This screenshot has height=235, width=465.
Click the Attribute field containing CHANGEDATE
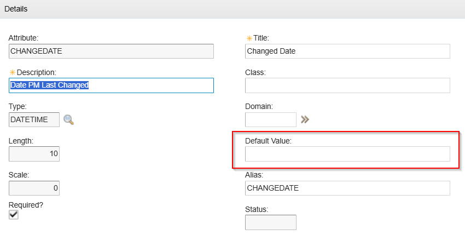point(111,51)
